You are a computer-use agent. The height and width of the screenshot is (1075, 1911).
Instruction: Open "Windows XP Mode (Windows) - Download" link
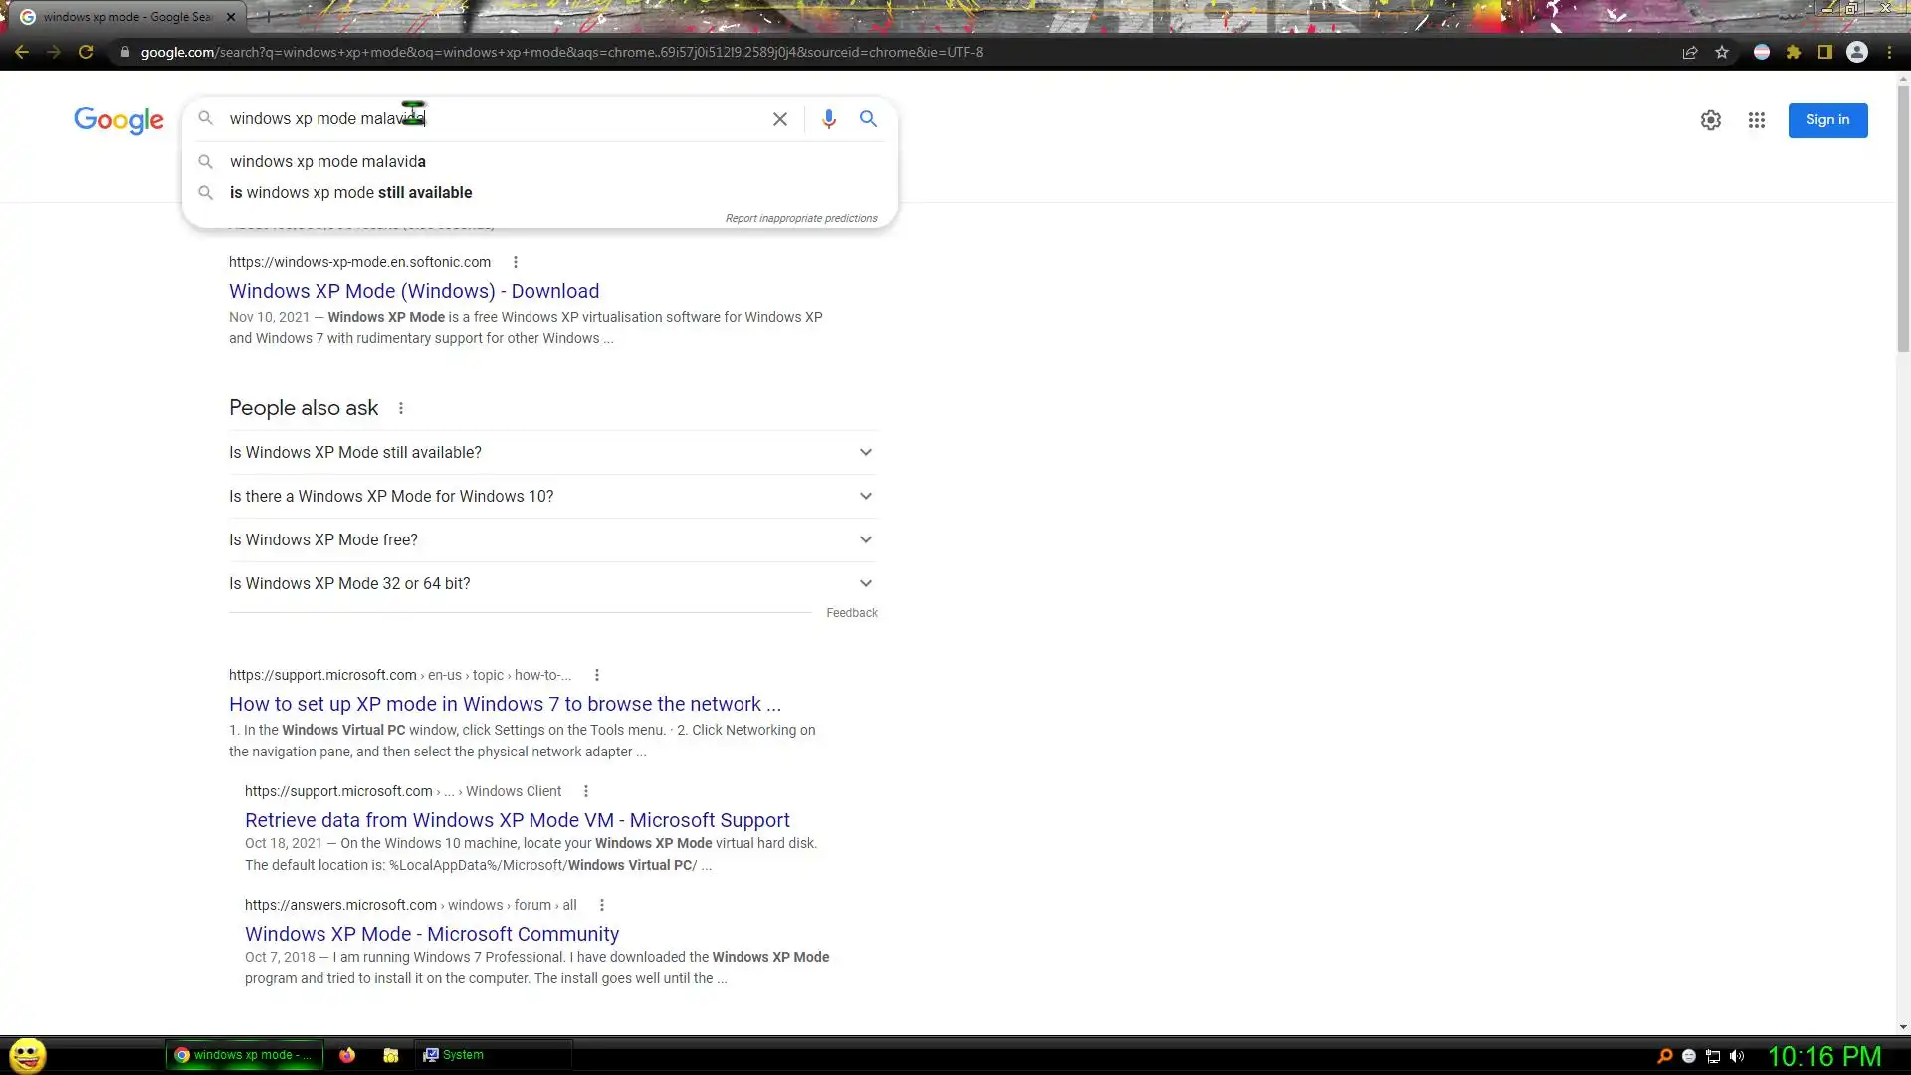point(414,291)
